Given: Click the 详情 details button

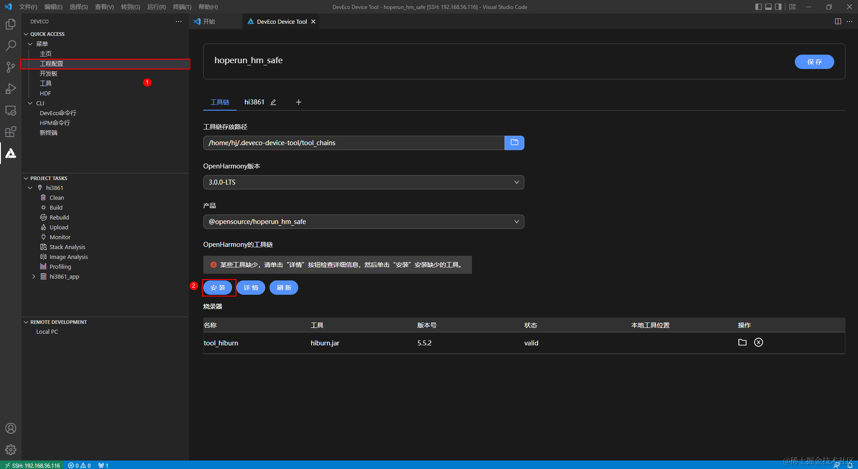Looking at the screenshot, I should point(251,288).
